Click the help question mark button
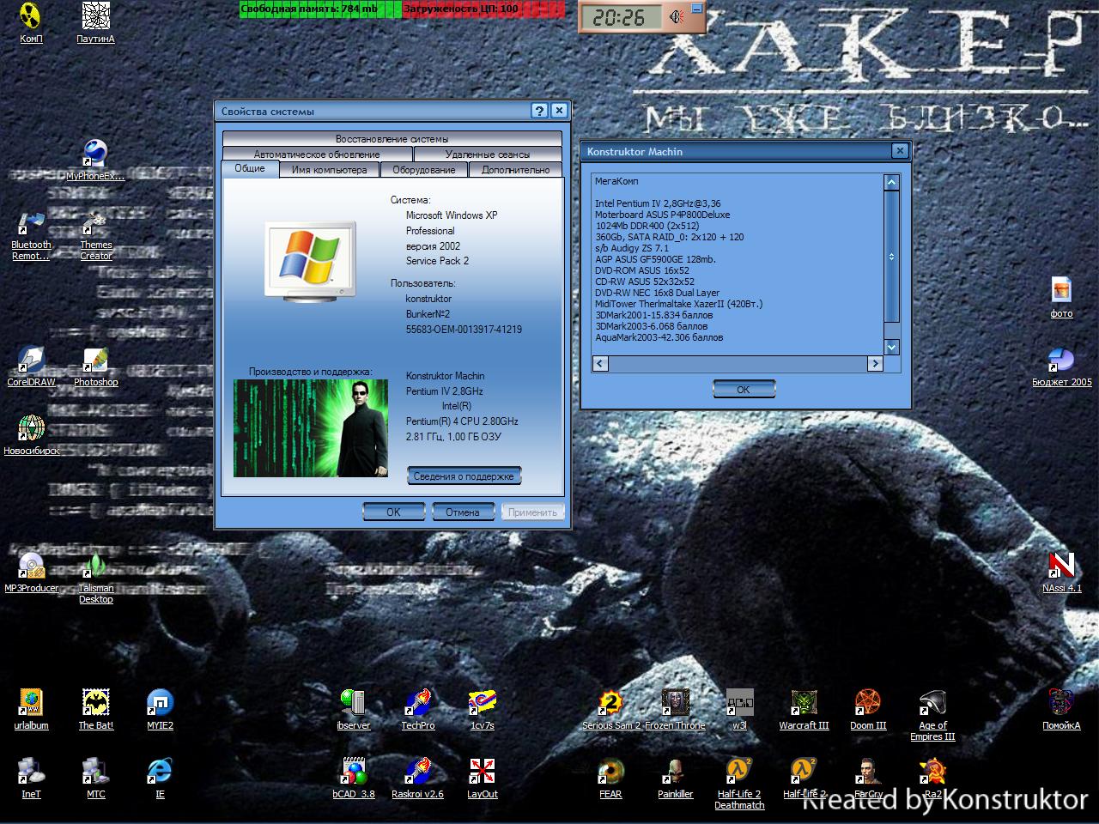The height and width of the screenshot is (824, 1099). 539,111
